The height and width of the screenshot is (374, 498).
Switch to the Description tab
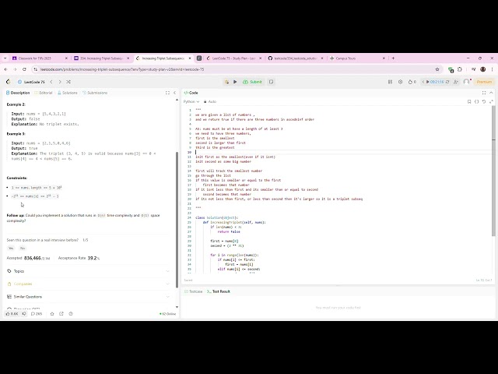click(18, 93)
